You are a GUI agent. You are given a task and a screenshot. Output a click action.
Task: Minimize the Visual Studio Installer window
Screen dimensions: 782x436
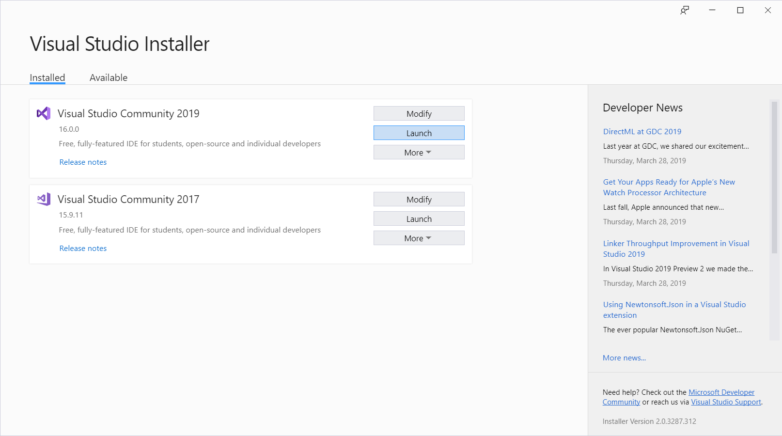(712, 10)
